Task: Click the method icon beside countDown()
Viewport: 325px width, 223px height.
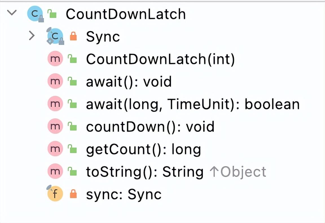Action: click(x=55, y=127)
